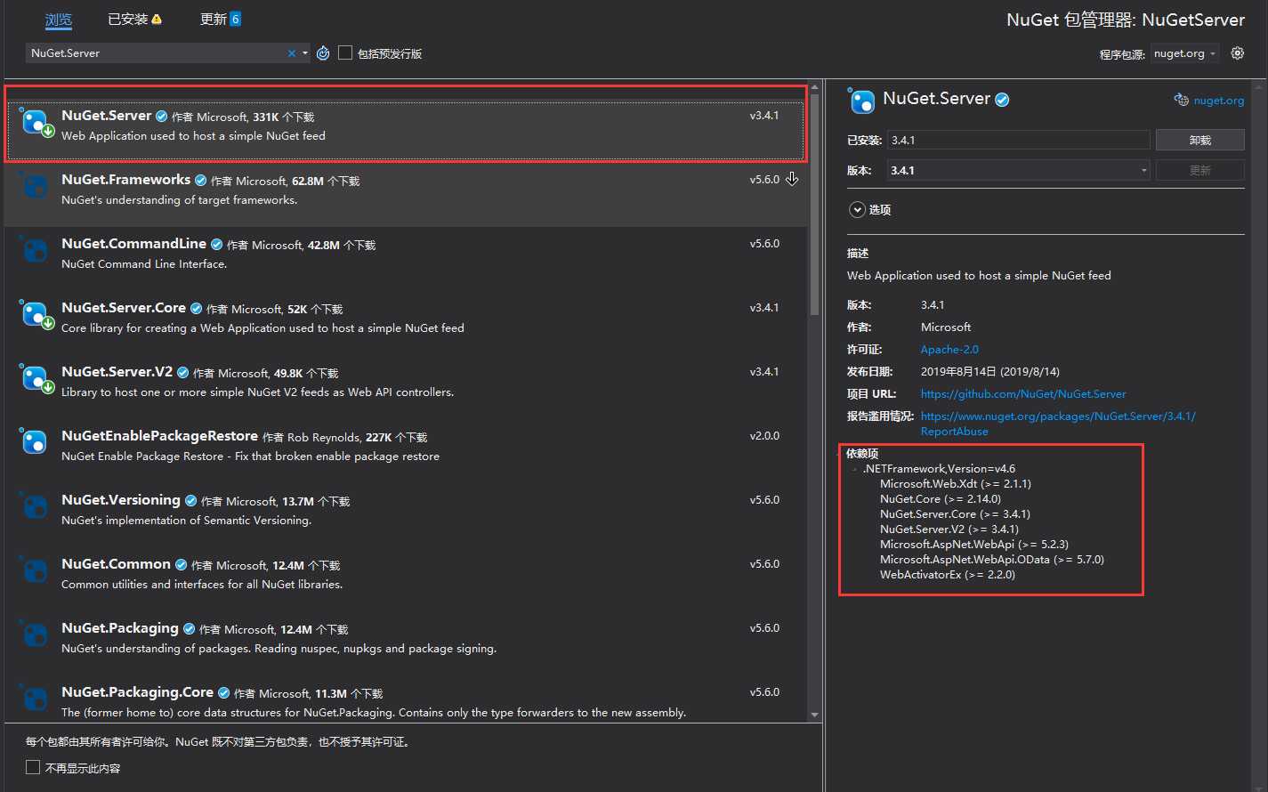The height and width of the screenshot is (792, 1268).
Task: Click the package list scroll down arrow
Action: point(814,715)
